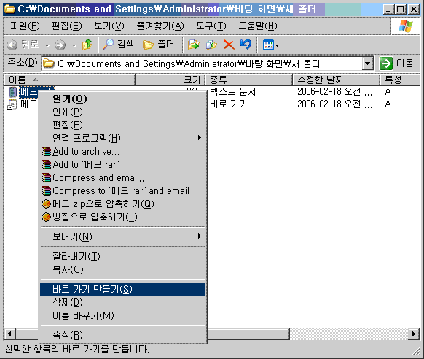
Task: Open the 편집(E) menu
Action: pyautogui.click(x=67, y=26)
